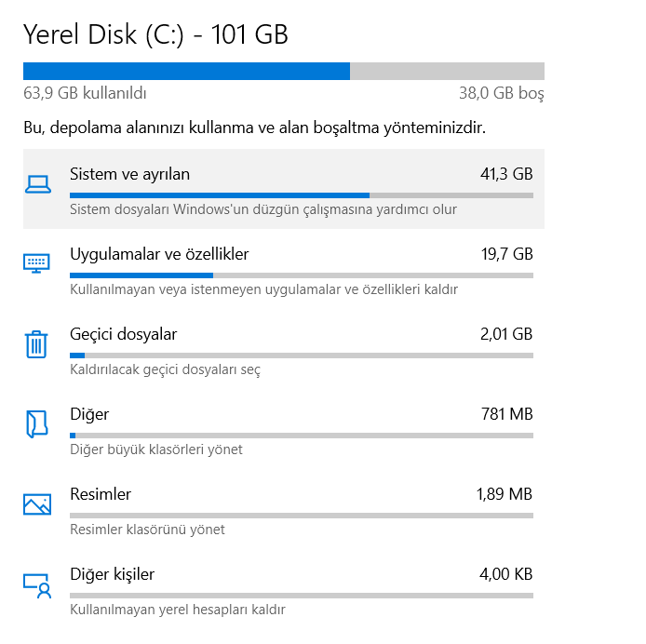Image resolution: width=646 pixels, height=644 pixels.
Task: Open the Resimler storage category
Action: (101, 494)
